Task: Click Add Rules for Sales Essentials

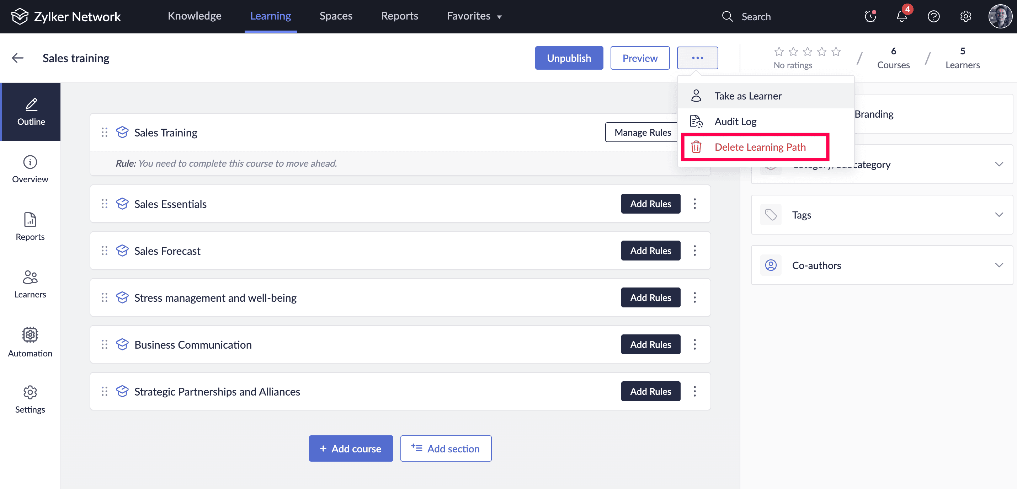Action: click(650, 204)
